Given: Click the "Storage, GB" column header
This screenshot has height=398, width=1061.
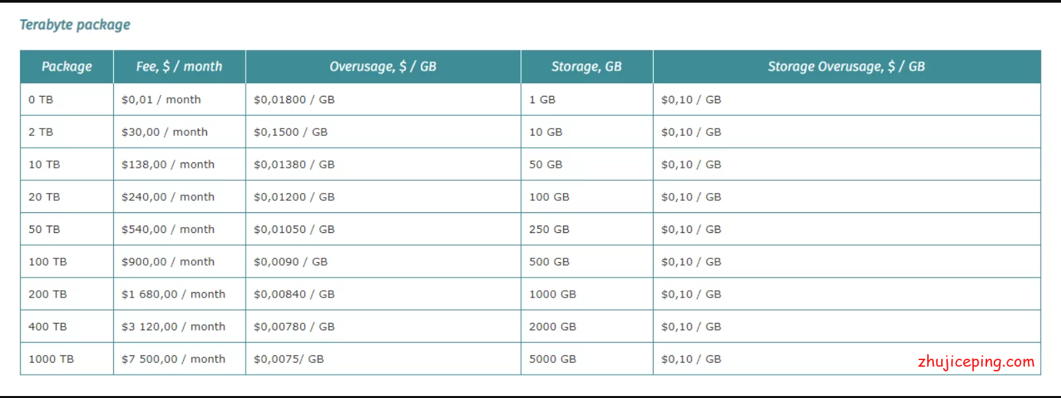Looking at the screenshot, I should coord(586,67).
